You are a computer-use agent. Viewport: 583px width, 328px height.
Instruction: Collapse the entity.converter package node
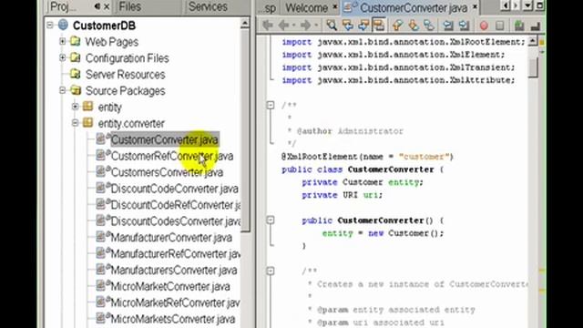click(x=75, y=123)
